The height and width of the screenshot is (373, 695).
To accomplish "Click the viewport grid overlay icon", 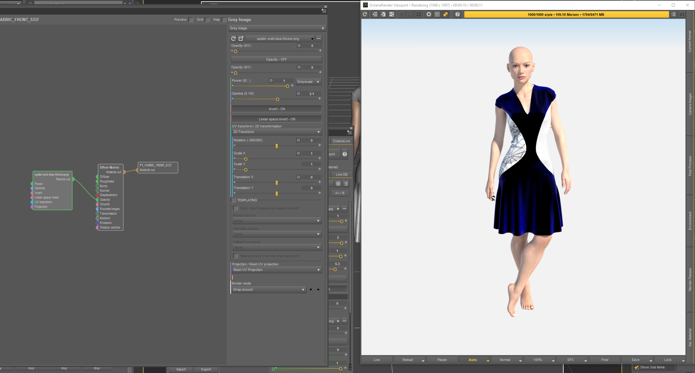I will 437,14.
